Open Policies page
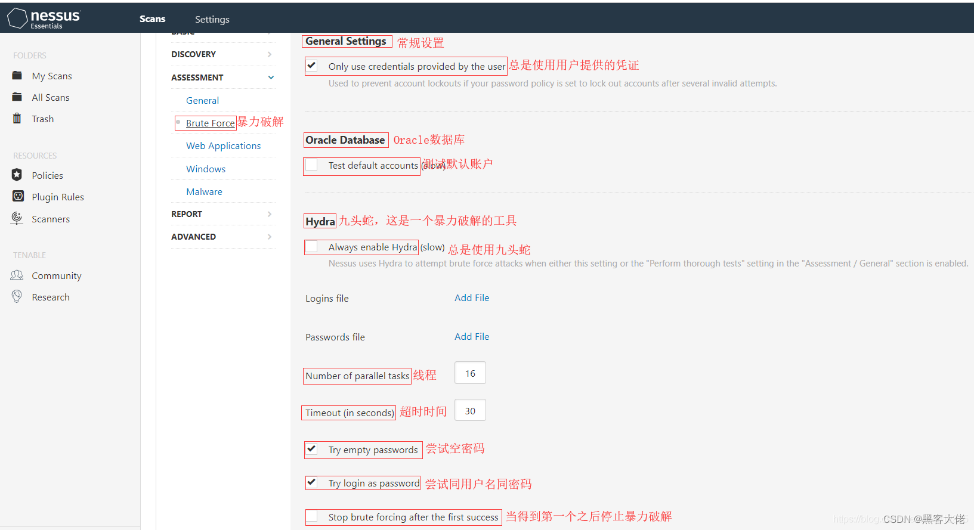974x530 pixels. coord(47,175)
